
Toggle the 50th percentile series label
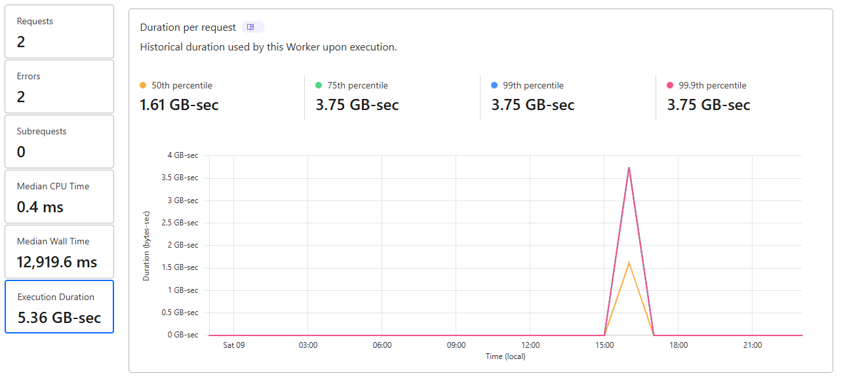[182, 85]
